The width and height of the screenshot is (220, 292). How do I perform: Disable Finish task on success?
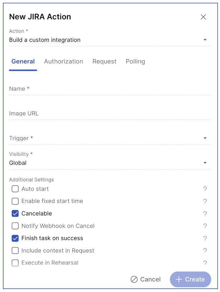15,238
